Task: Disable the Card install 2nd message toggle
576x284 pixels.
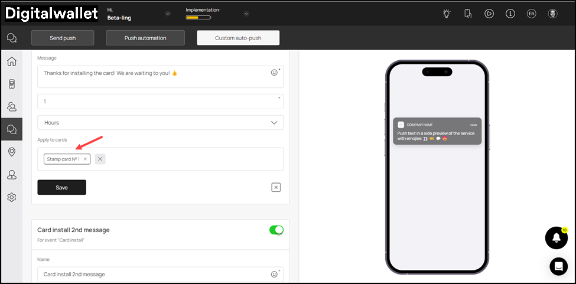Action: tap(276, 230)
